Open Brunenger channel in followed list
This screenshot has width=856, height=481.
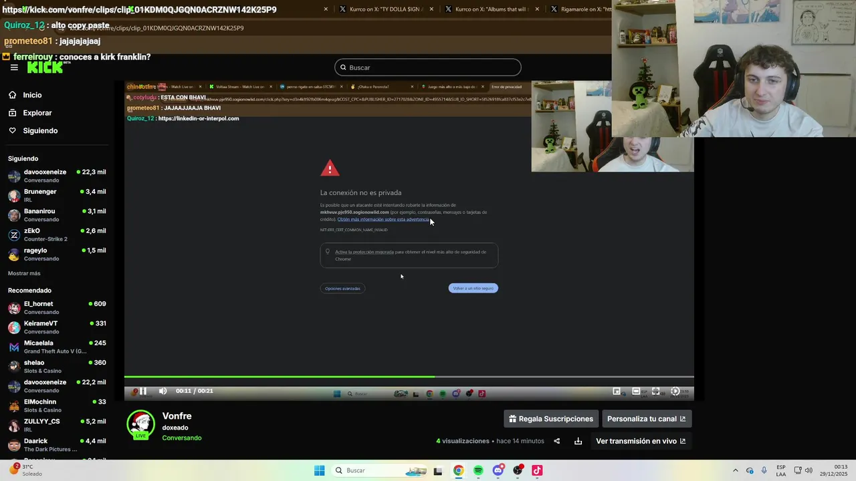57,196
